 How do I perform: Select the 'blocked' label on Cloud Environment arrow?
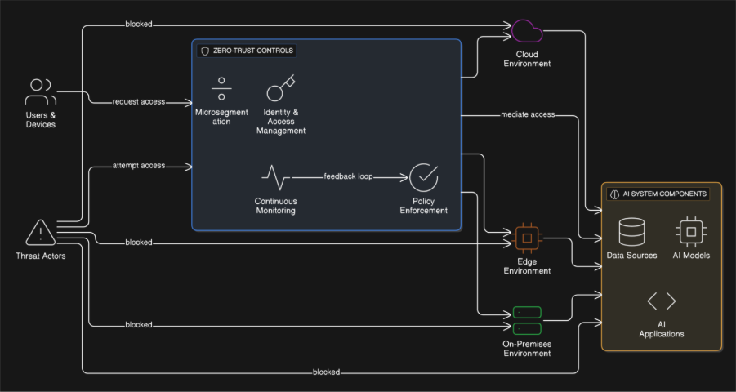(139, 24)
